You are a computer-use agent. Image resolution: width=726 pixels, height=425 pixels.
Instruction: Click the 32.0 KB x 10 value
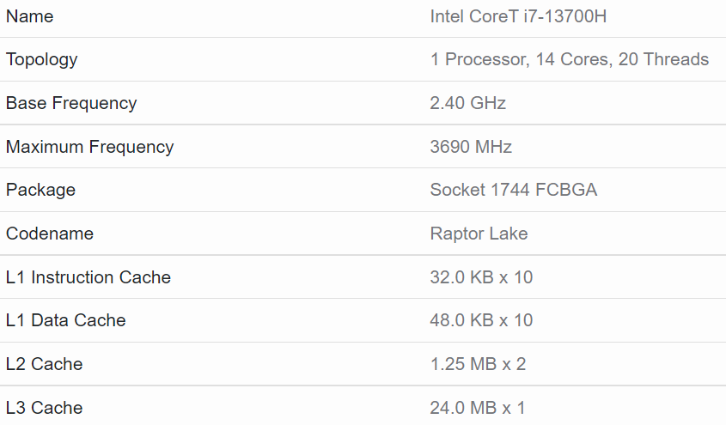point(481,277)
